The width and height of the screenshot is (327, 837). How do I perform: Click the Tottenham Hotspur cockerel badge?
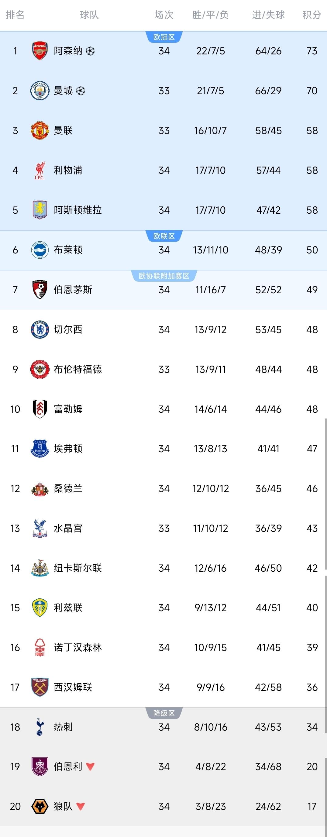40,728
